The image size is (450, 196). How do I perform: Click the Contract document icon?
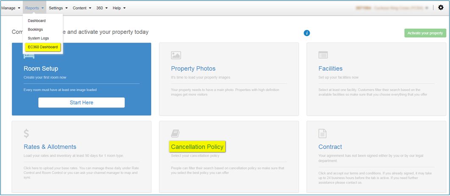tap(322, 133)
